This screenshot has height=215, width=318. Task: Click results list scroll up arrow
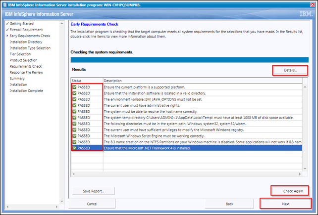[305, 87]
